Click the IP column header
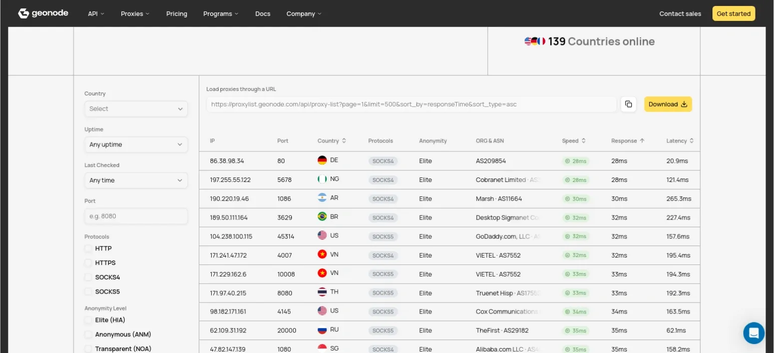774x353 pixels. tap(212, 141)
